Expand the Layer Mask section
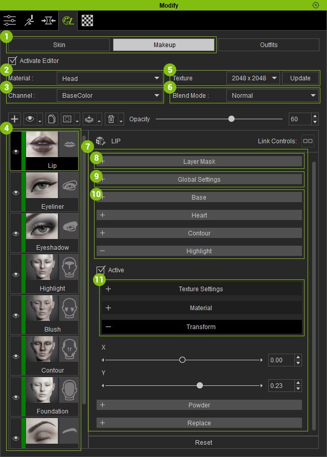Screen dimensions: 327x457 pos(199,162)
